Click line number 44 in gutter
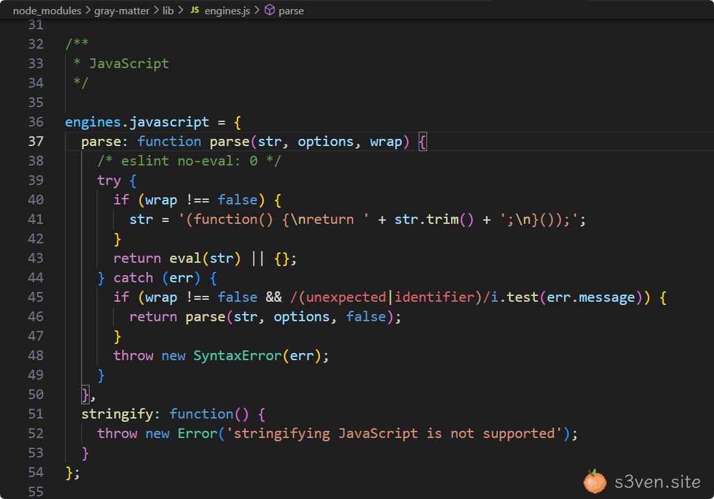Screen dimensions: 714x499 pyautogui.click(x=36, y=278)
